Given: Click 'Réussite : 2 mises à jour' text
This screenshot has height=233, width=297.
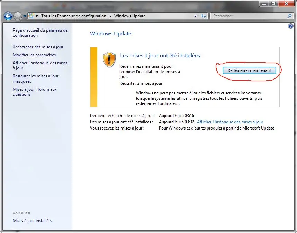Looking at the screenshot, I should click(x=141, y=83).
